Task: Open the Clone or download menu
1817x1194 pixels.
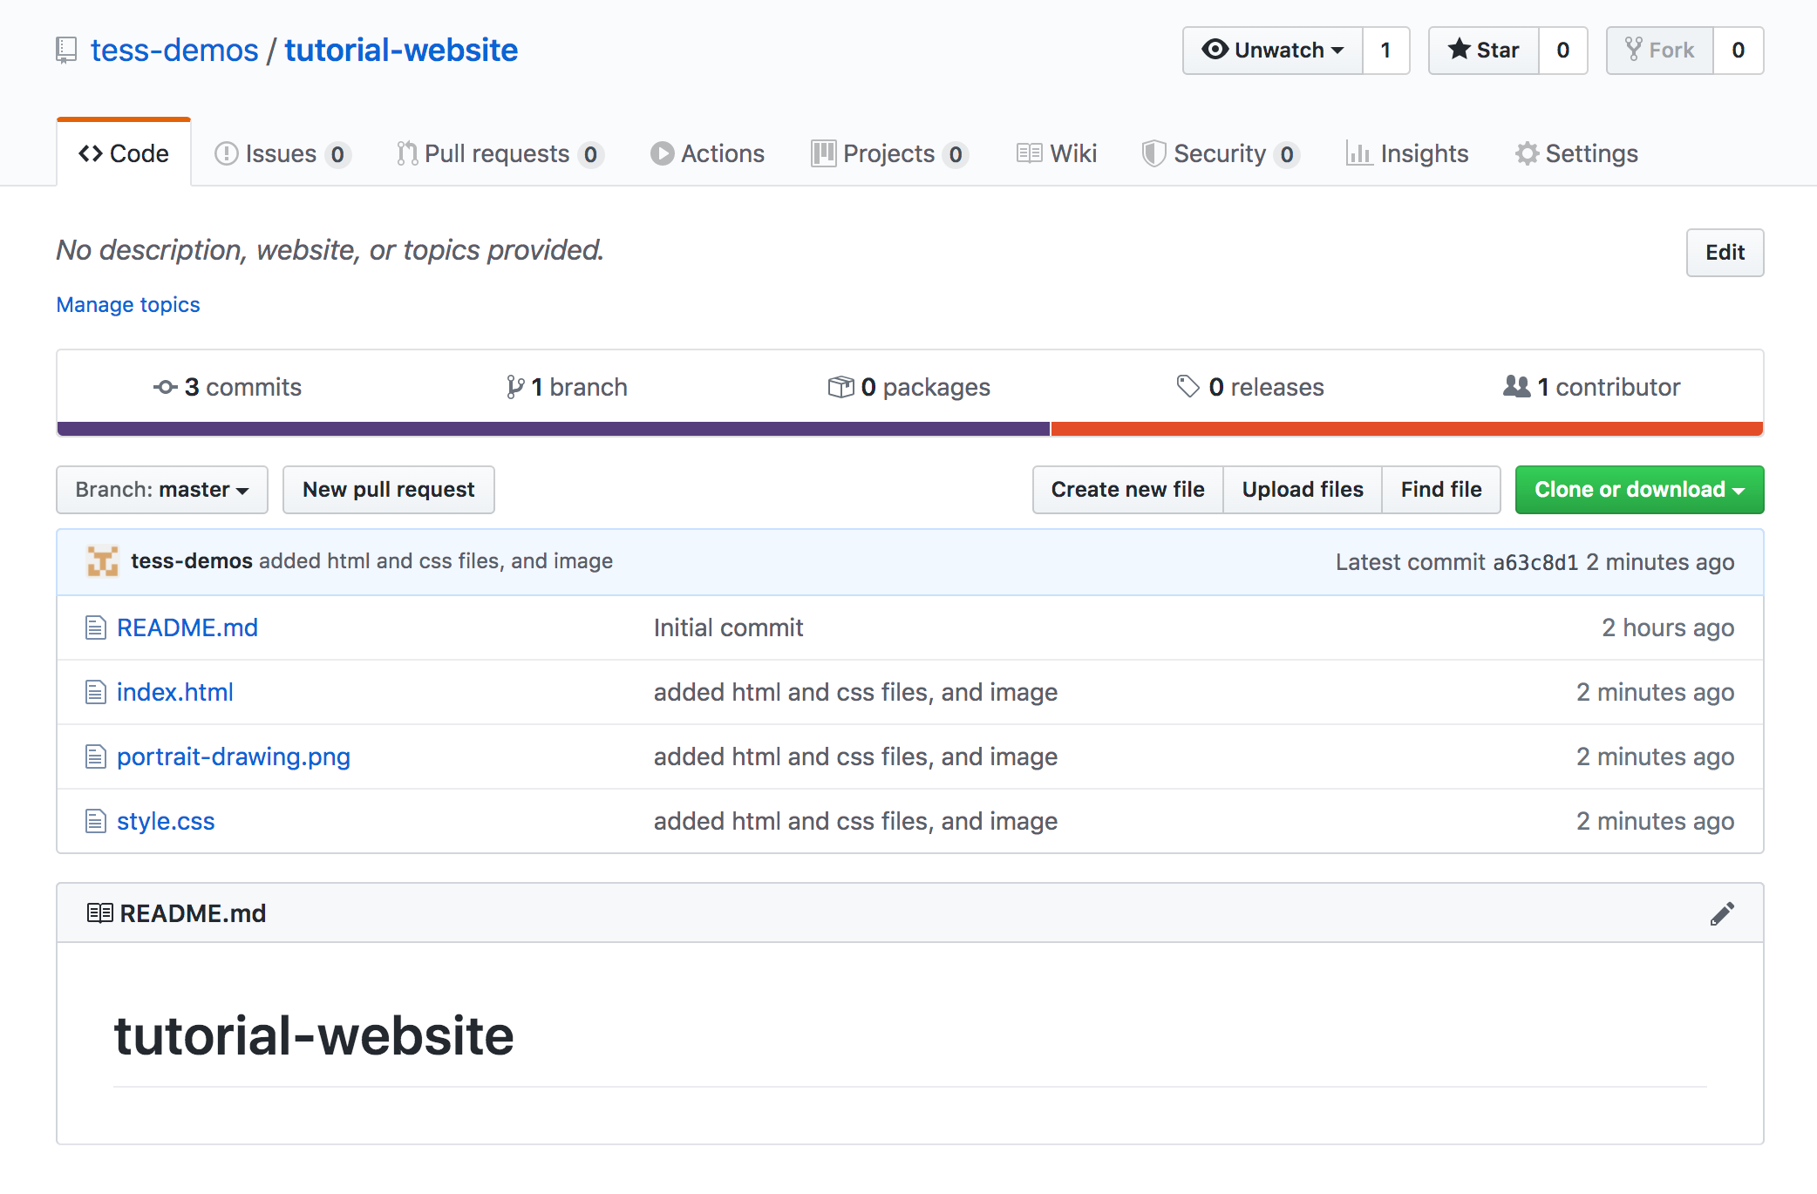Action: tap(1638, 490)
